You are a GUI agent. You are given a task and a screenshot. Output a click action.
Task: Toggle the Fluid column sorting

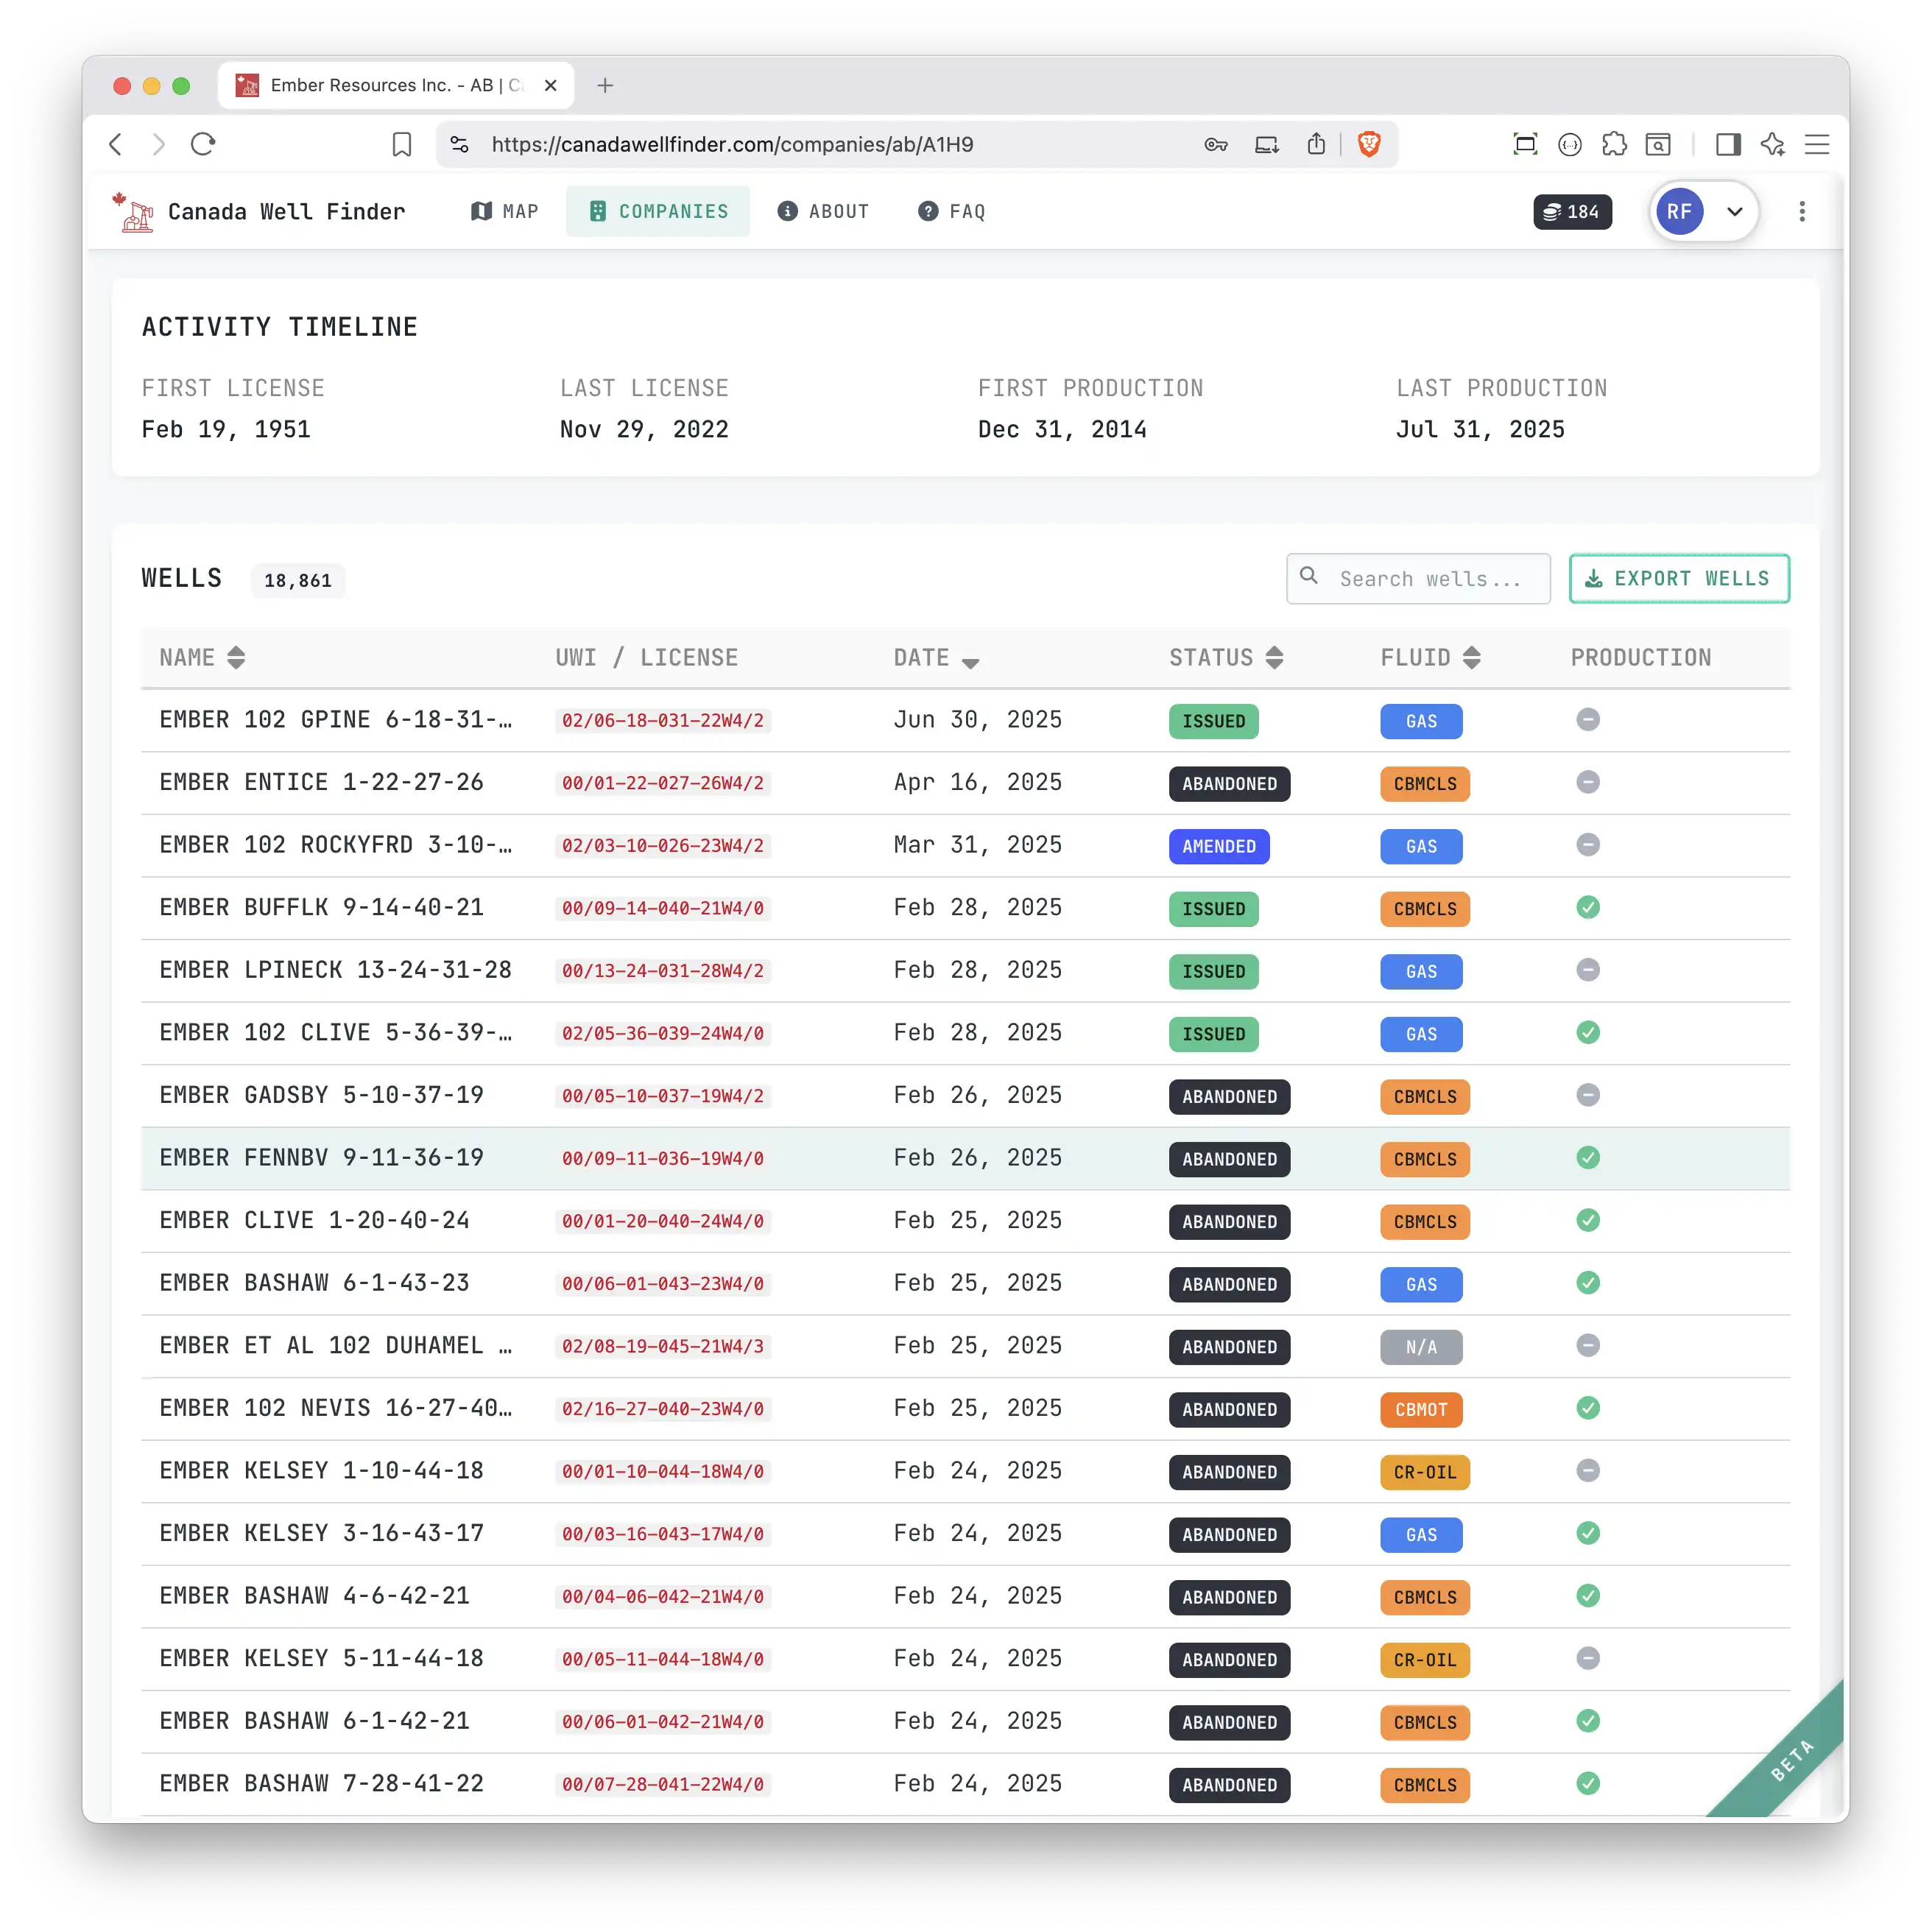pyautogui.click(x=1471, y=657)
